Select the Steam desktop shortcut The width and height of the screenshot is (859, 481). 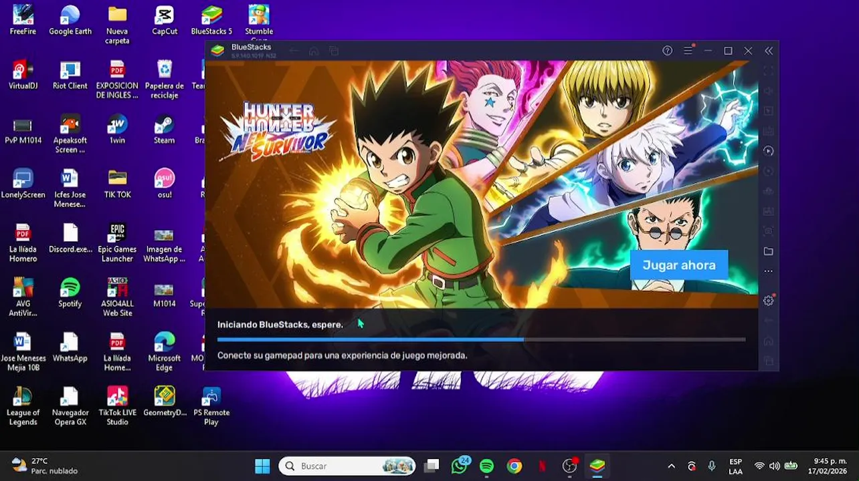[x=165, y=130]
